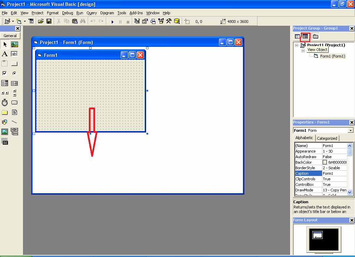
Task: Toggle Folders view in Project Explorer
Action: point(315,36)
